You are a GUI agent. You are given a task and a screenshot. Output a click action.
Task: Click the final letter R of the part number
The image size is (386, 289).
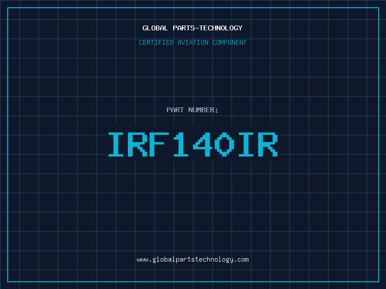(268, 144)
